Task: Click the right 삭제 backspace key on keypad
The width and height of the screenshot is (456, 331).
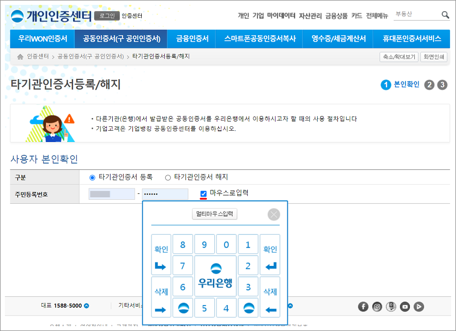Action: pyautogui.click(x=270, y=297)
